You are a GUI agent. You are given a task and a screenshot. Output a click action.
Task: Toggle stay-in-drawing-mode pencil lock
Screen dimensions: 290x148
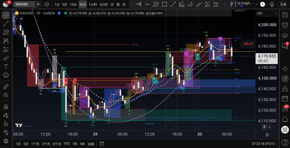pyautogui.click(x=6, y=115)
